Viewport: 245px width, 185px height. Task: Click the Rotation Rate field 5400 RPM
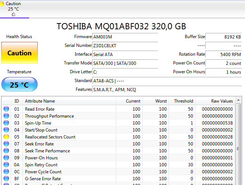tap(224, 54)
